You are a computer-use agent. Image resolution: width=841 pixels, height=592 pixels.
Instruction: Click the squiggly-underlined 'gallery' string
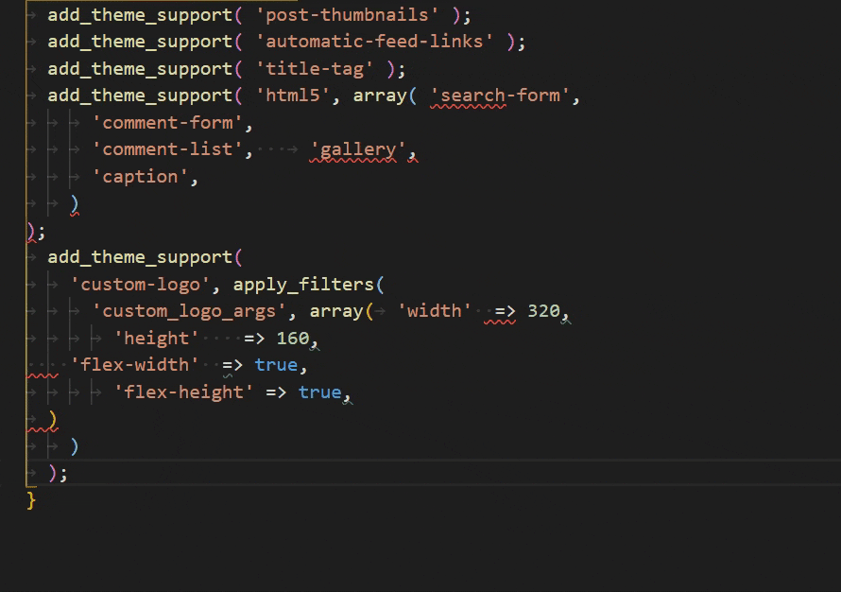358,149
